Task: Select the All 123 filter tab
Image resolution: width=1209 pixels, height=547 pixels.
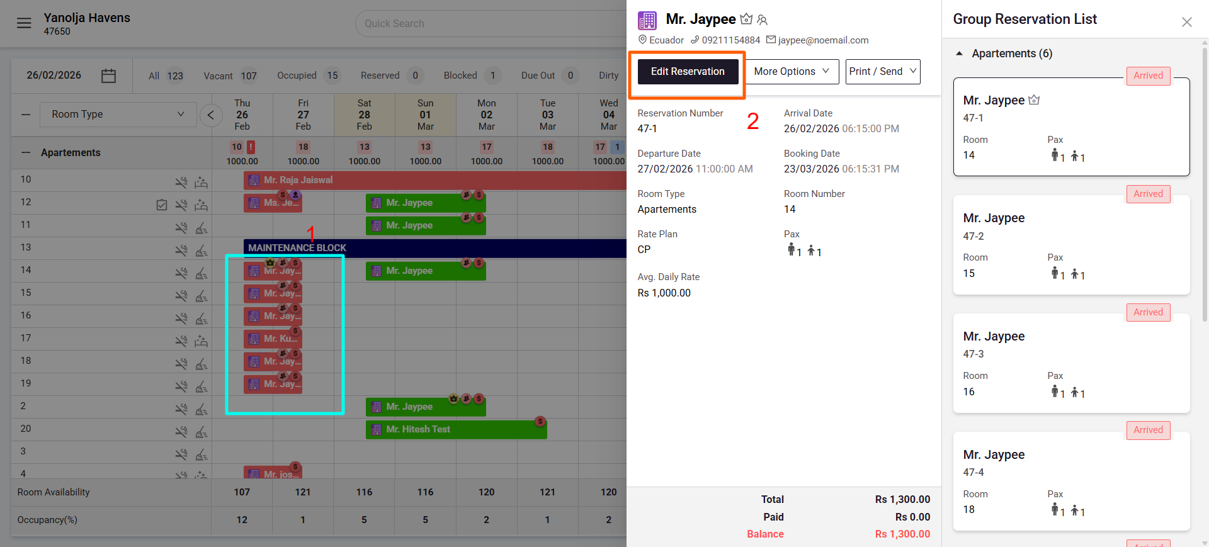Action: [x=166, y=76]
